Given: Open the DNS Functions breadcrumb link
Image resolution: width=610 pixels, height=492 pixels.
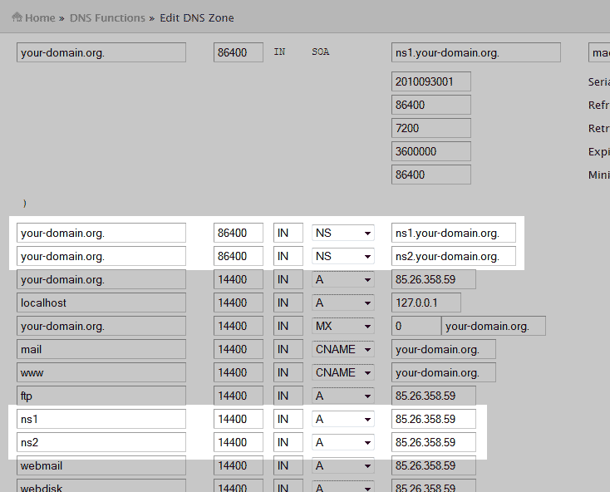Looking at the screenshot, I should (107, 17).
